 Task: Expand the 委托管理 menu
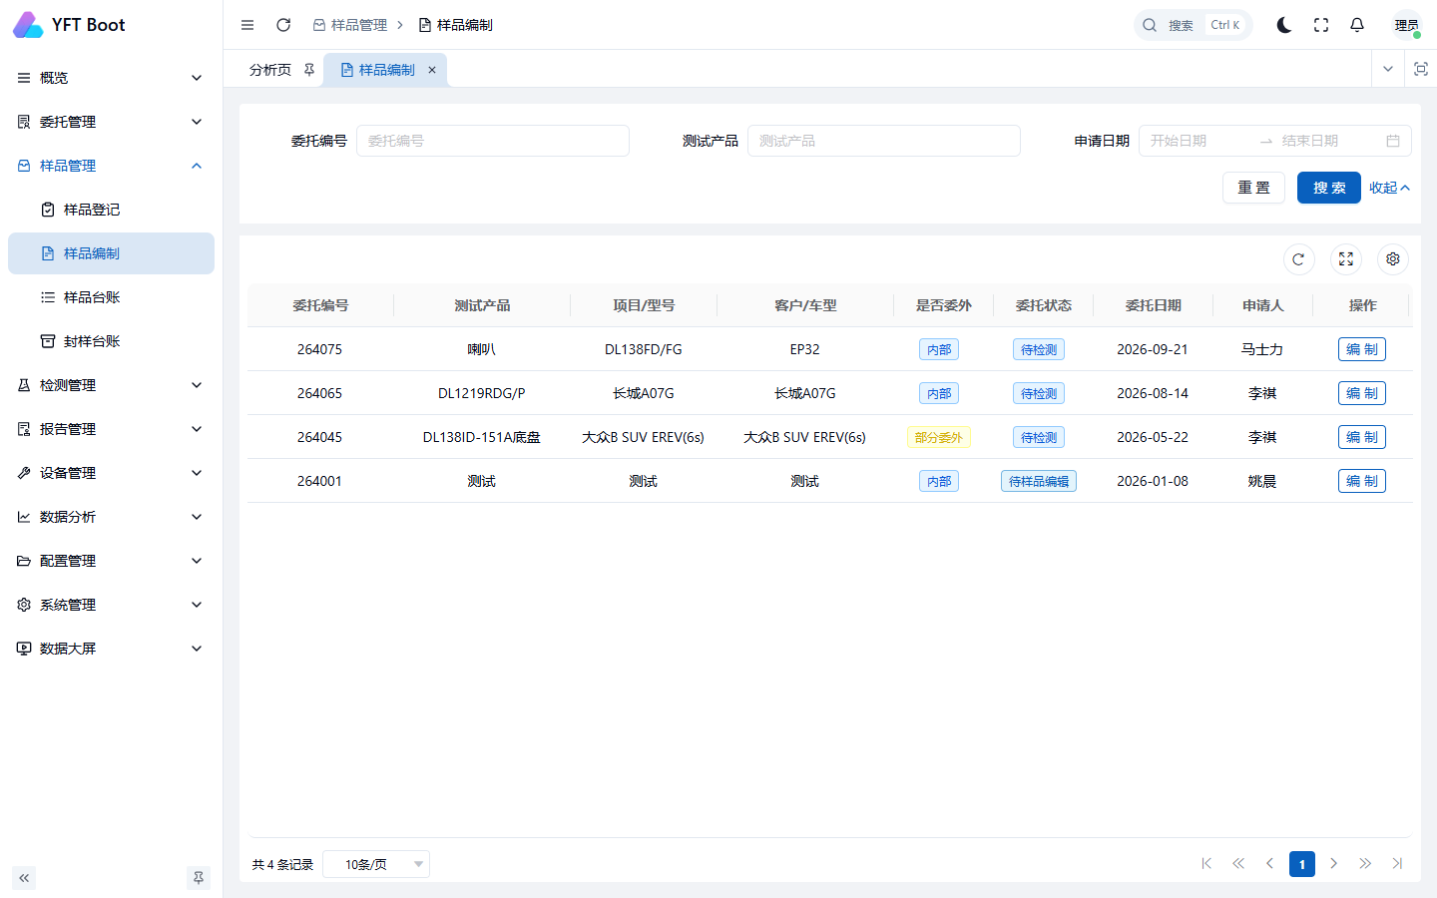point(111,122)
